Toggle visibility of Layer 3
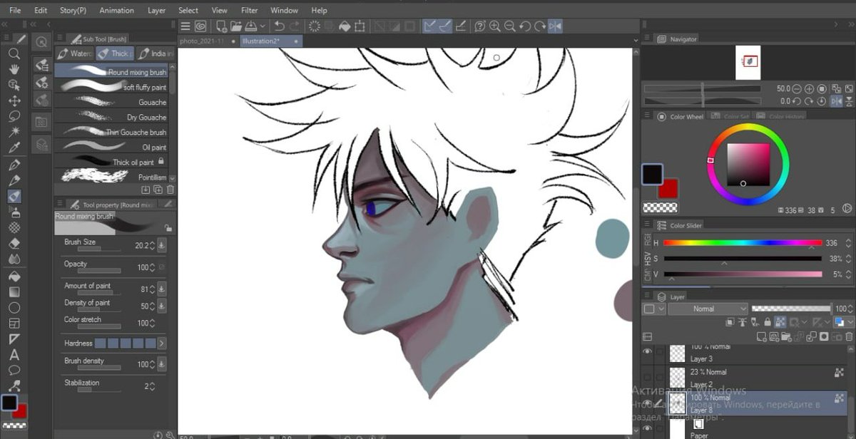Viewport: 856px width, 439px height. (x=648, y=352)
